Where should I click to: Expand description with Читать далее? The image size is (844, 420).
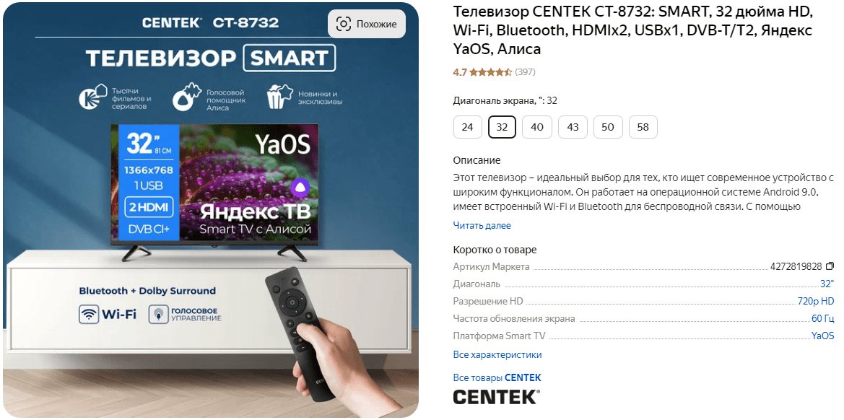482,225
